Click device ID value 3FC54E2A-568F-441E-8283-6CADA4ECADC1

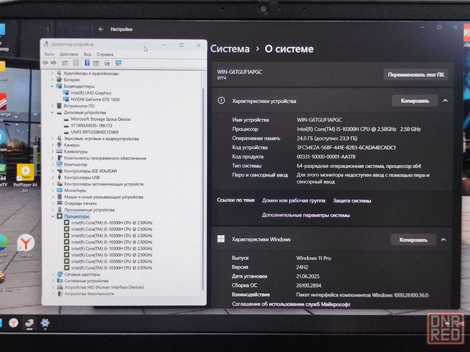click(346, 147)
